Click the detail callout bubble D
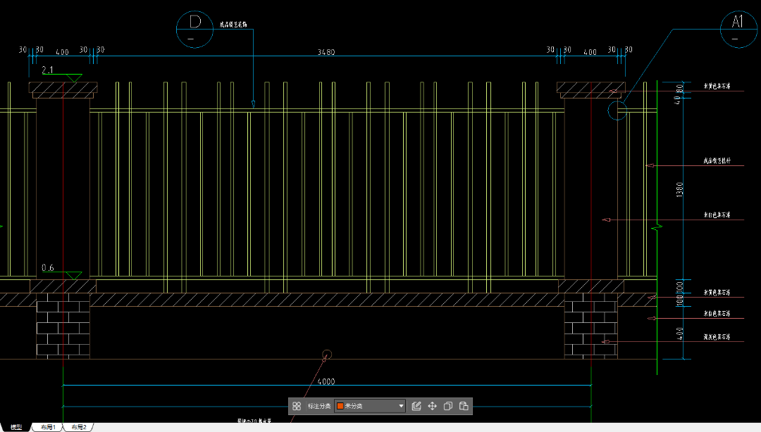Viewport: 761px width, 432px height. pyautogui.click(x=194, y=30)
